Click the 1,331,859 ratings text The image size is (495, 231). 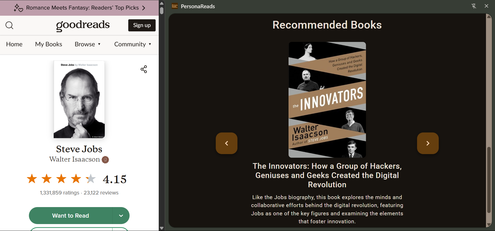[x=60, y=193]
